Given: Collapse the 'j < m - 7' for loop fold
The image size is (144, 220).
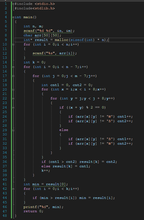Looking at the screenshot, I should point(13,76).
